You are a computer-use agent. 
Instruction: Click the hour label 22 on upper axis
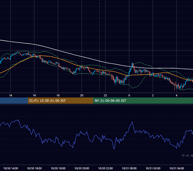(105, 95)
